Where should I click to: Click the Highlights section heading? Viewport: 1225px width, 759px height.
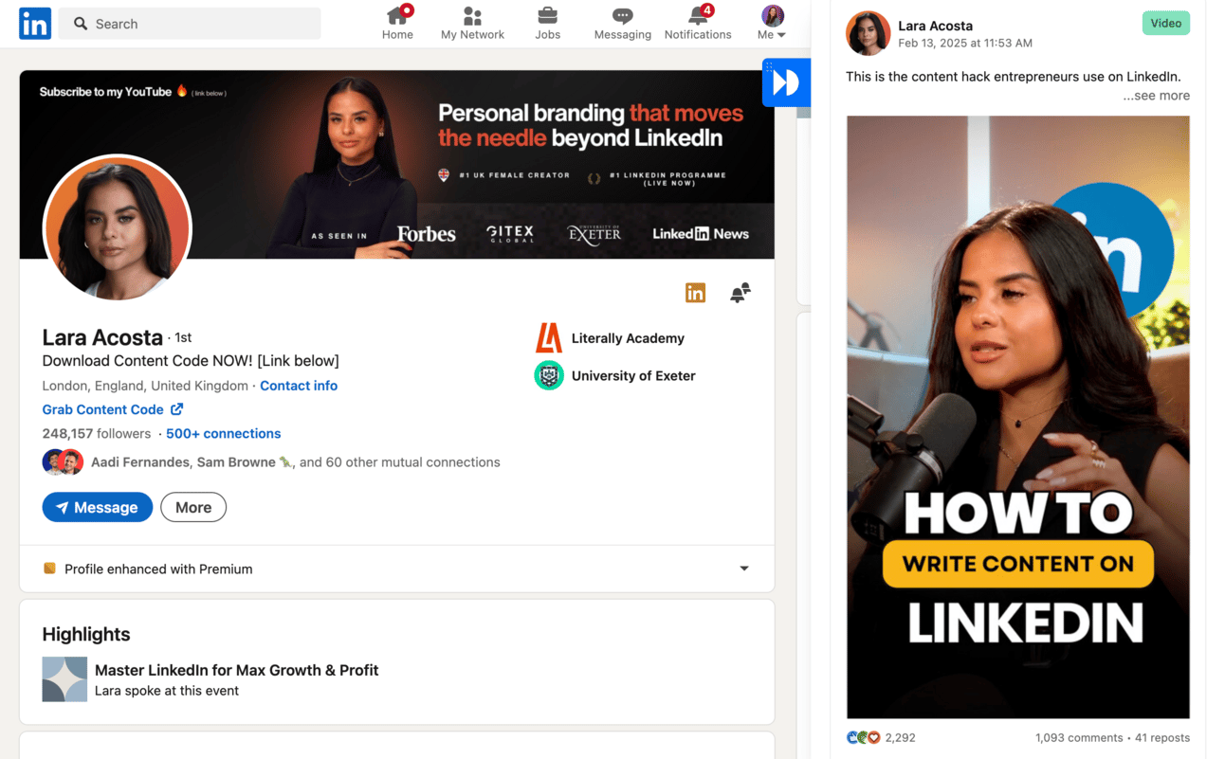pos(86,635)
